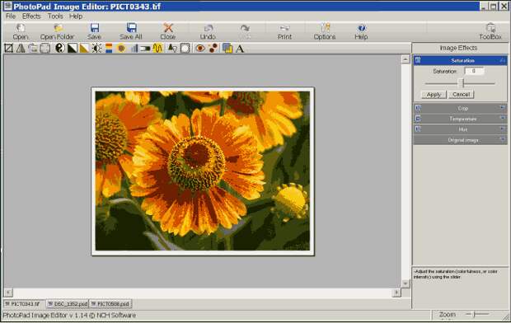This screenshot has height=323, width=511.
Task: Click the Resize image icon
Action: pos(45,49)
